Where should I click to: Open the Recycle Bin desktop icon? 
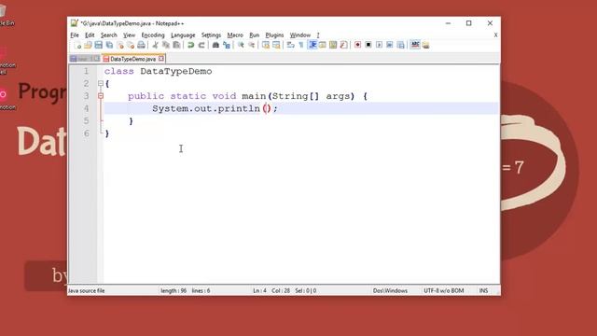point(7,15)
